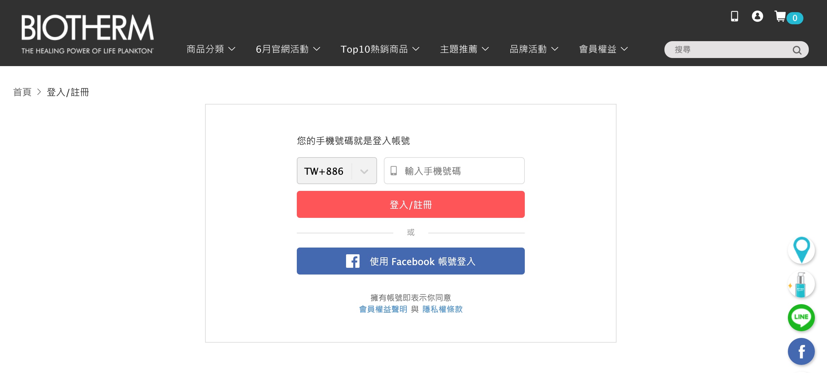Click the floating product bottle icon
827x373 pixels.
click(801, 284)
